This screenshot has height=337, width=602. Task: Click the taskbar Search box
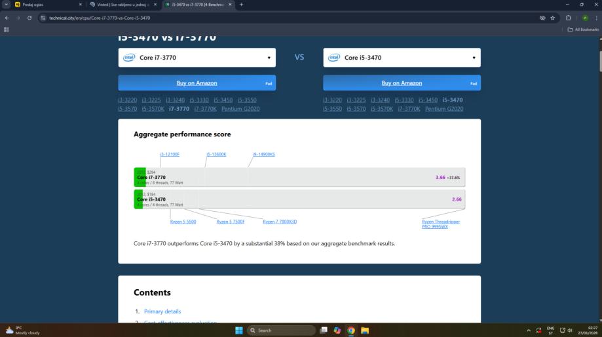point(282,330)
